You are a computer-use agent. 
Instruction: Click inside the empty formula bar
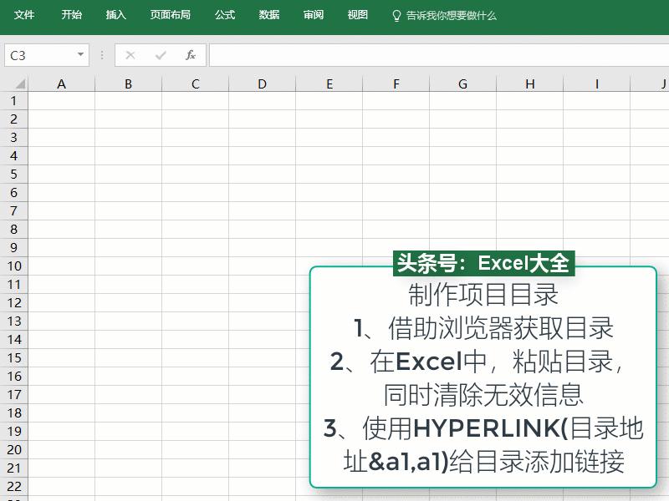[x=418, y=55]
